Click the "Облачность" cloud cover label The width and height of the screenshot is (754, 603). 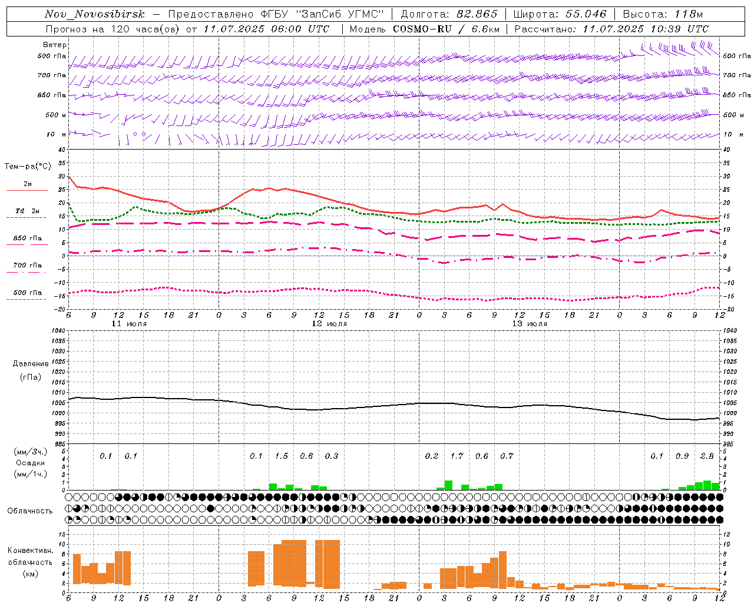[x=30, y=511]
